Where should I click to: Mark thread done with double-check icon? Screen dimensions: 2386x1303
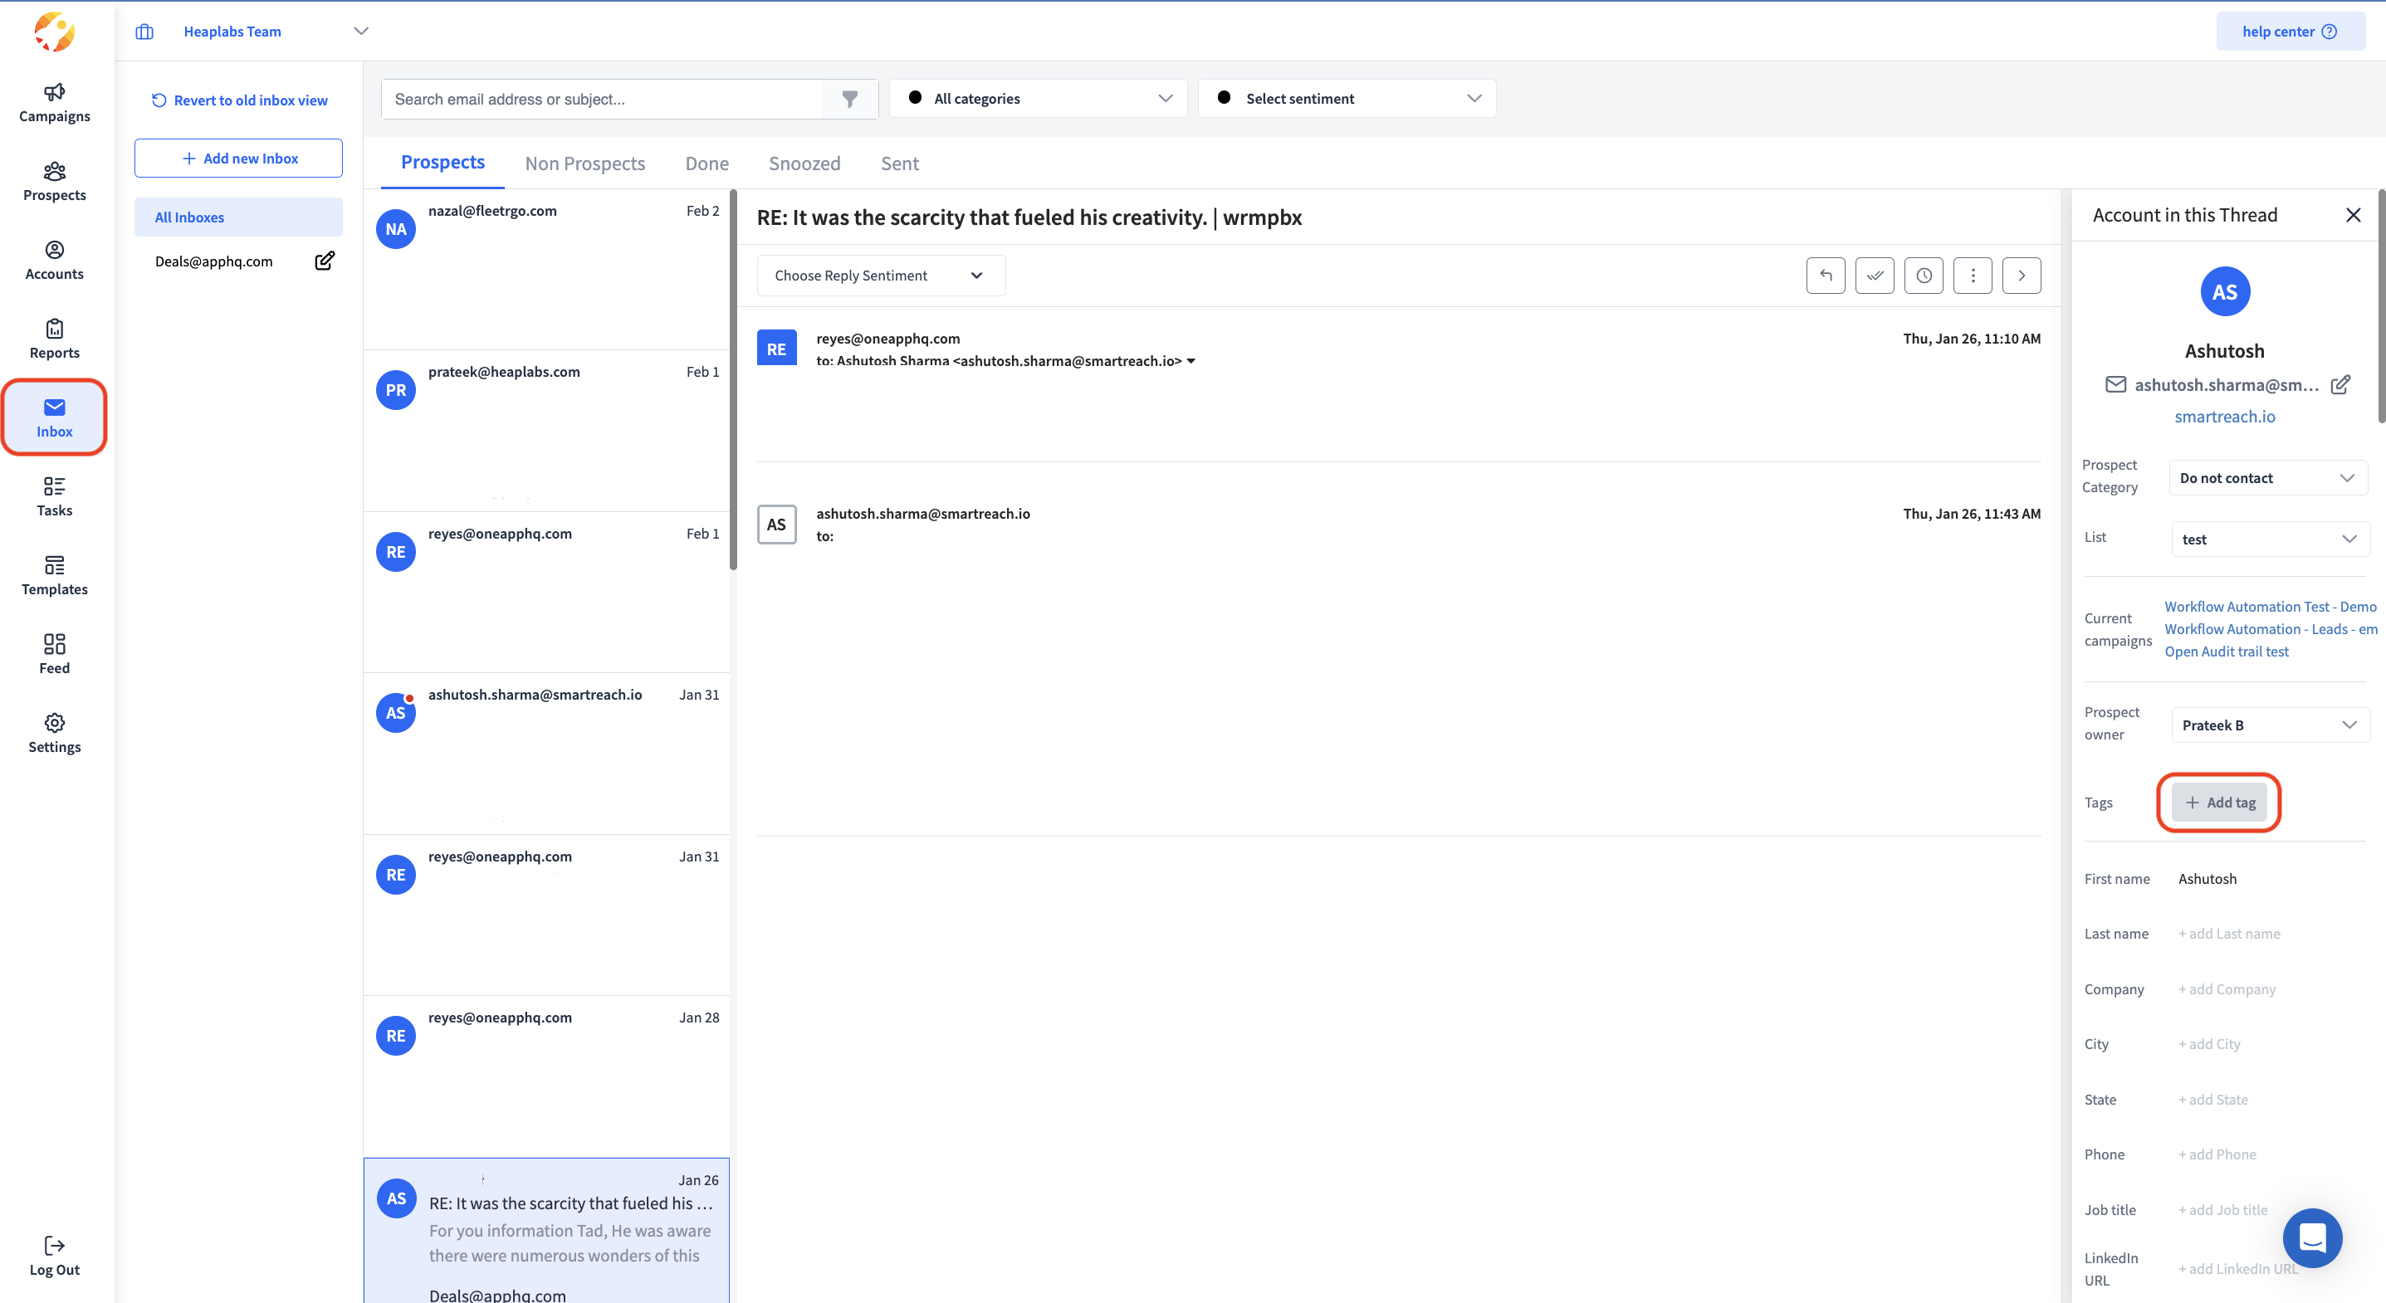click(1874, 275)
